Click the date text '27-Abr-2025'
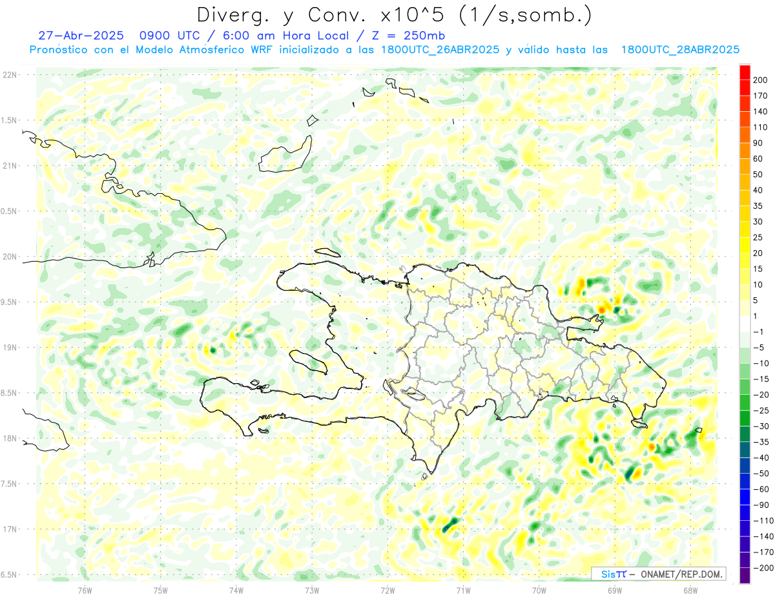This screenshot has width=775, height=599. (81, 36)
